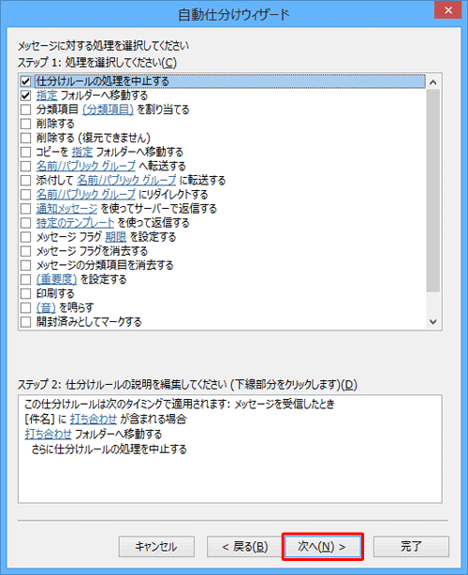Enable 添付して転送する checkbox

pyautogui.click(x=25, y=180)
